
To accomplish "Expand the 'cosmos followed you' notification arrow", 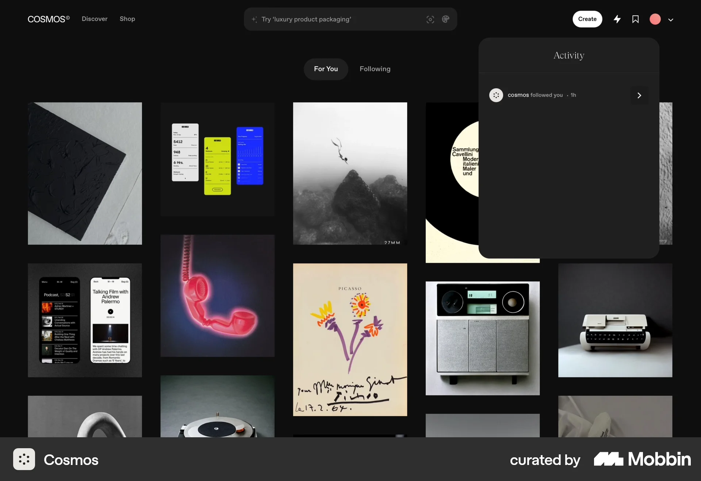I will [x=639, y=95].
